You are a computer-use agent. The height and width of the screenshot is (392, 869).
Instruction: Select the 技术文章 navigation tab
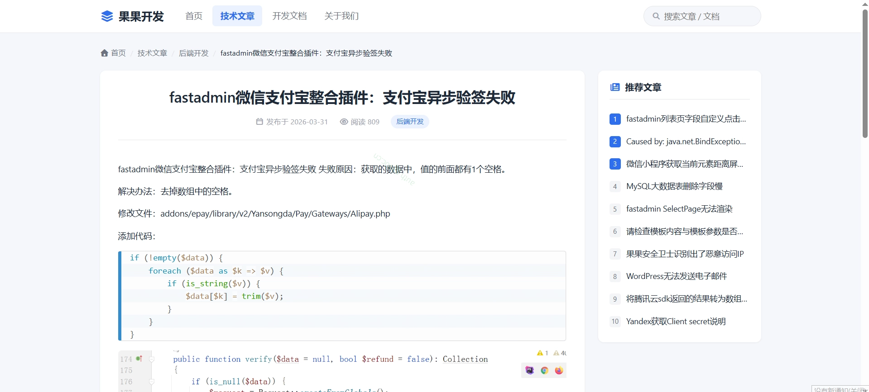point(237,16)
